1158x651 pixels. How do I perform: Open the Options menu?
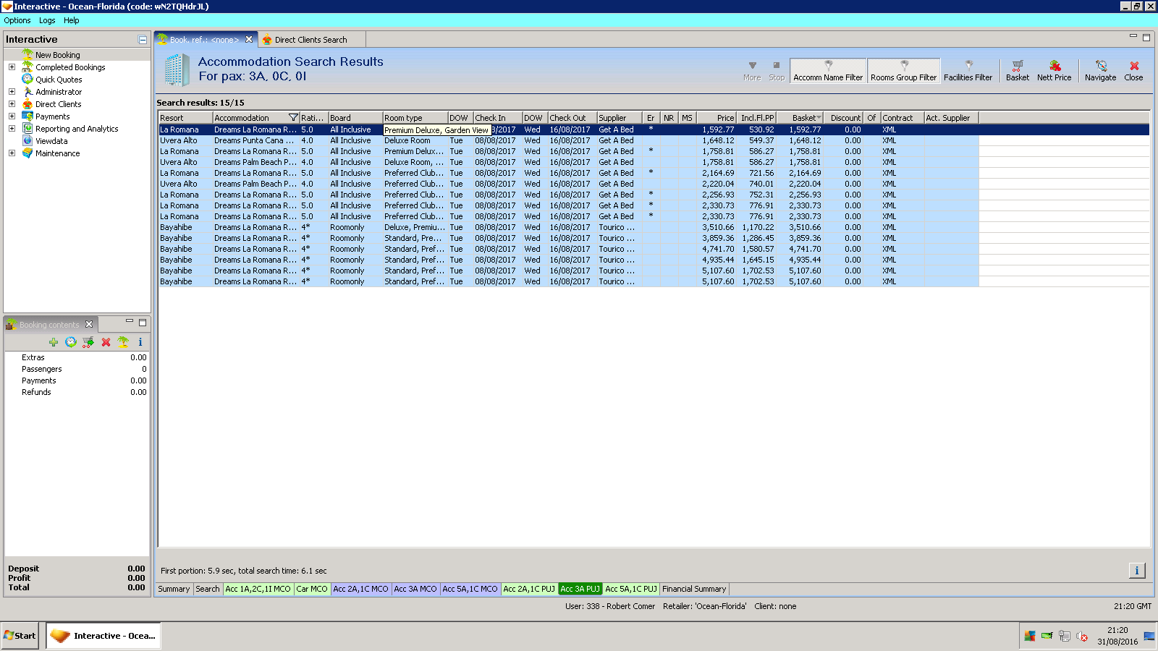click(x=17, y=20)
